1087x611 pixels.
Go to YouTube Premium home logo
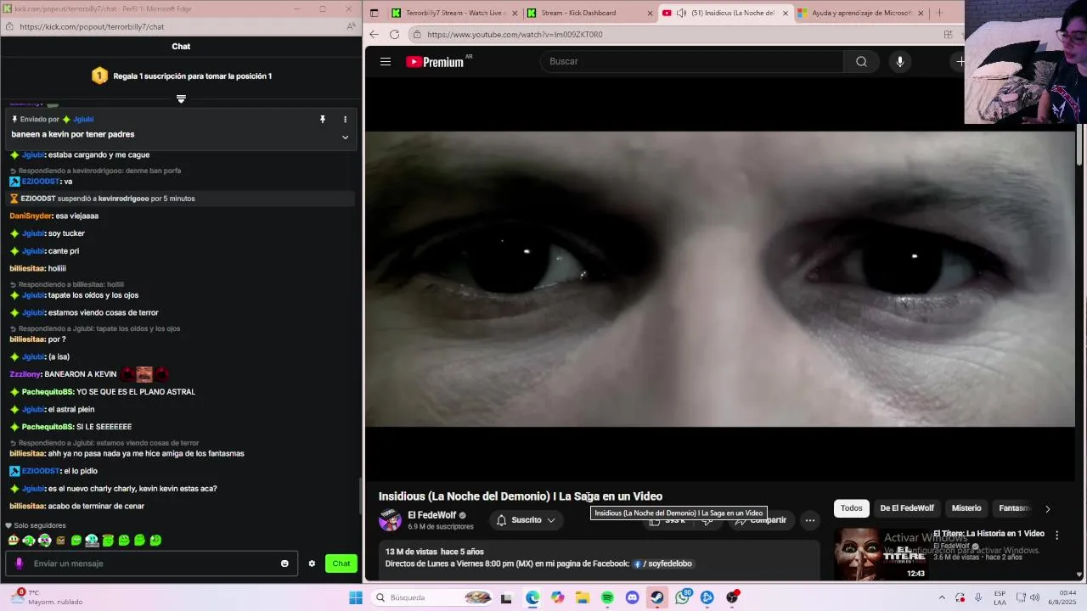pyautogui.click(x=434, y=61)
